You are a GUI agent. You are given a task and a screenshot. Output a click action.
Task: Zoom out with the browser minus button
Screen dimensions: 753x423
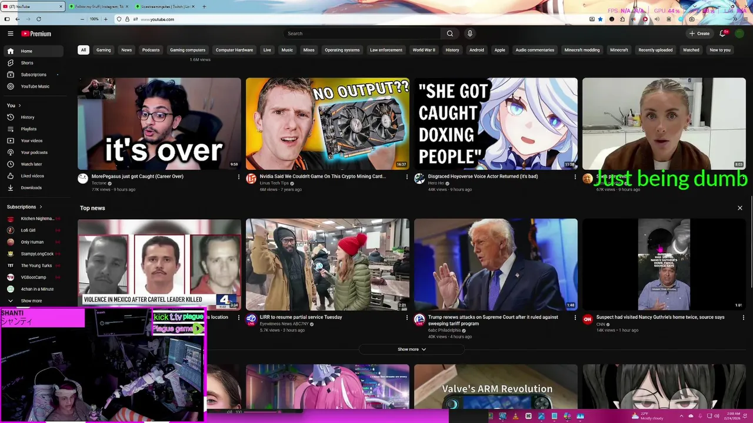(82, 19)
